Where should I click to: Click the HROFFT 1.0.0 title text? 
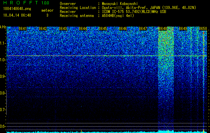point(26,3)
